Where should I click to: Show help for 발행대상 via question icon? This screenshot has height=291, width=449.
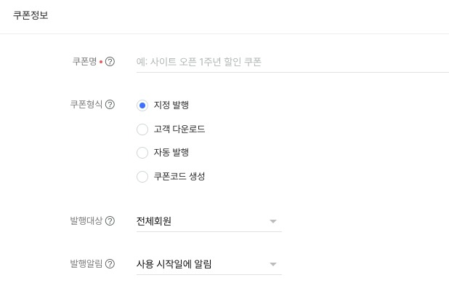click(110, 221)
